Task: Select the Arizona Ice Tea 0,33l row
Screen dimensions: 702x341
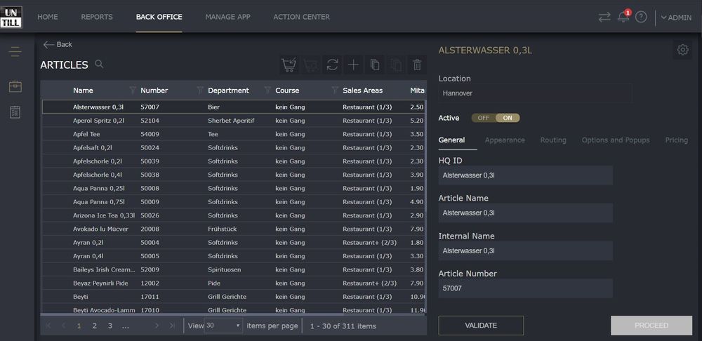Action: coord(233,215)
